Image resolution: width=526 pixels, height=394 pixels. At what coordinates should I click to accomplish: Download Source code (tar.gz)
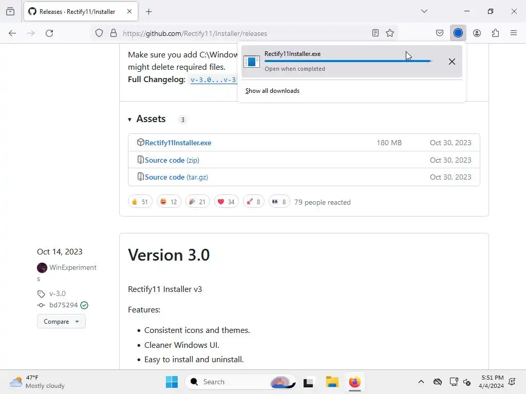pyautogui.click(x=177, y=177)
